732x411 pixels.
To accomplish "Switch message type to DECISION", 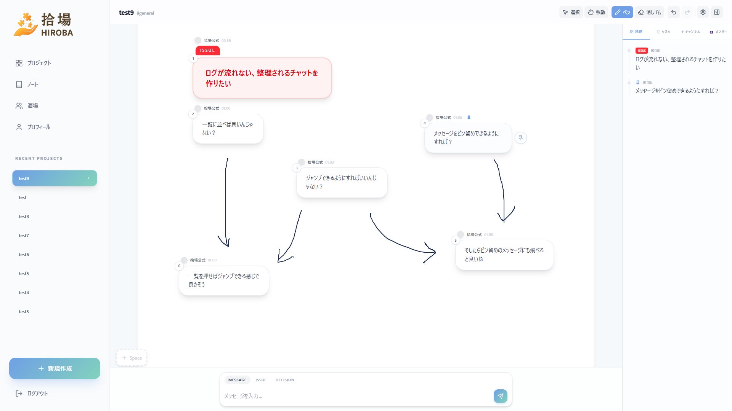I will (x=285, y=380).
